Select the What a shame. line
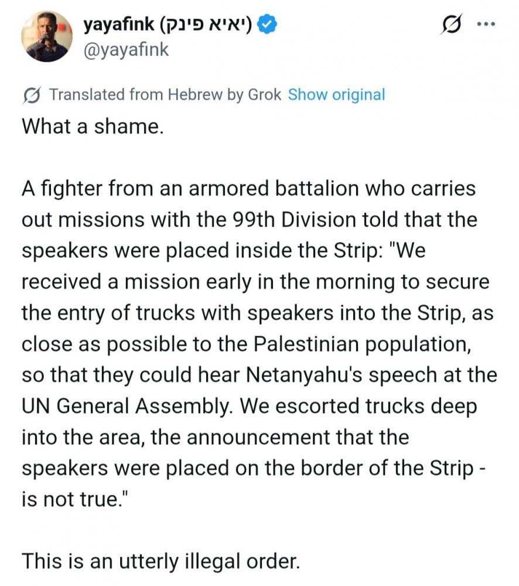Viewport: 519px width, 586px height. pos(93,127)
